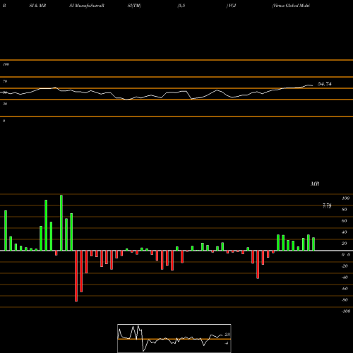Click the ') VGI' ticker label
353x353 pixels.
pyautogui.click(x=231, y=6)
